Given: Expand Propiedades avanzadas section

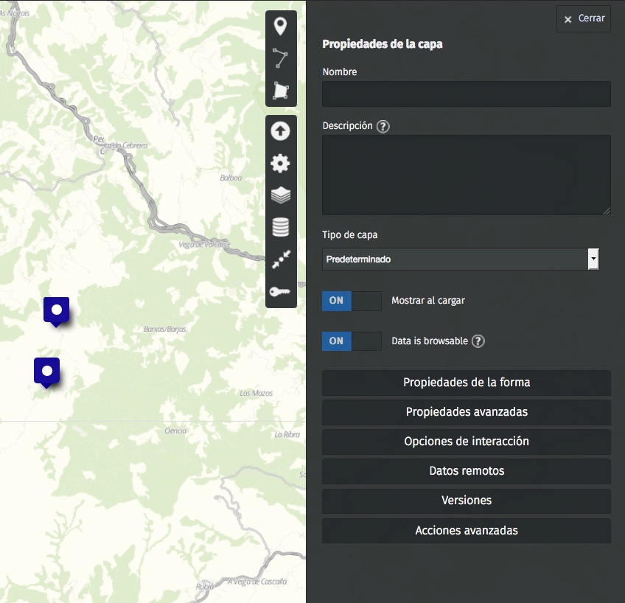Looking at the screenshot, I should (466, 412).
